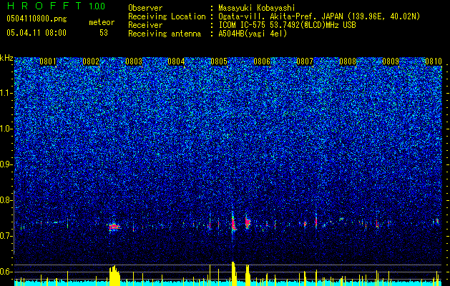
Task: Click the A504HB(yagi 4el) antenna text
Action: (253, 34)
